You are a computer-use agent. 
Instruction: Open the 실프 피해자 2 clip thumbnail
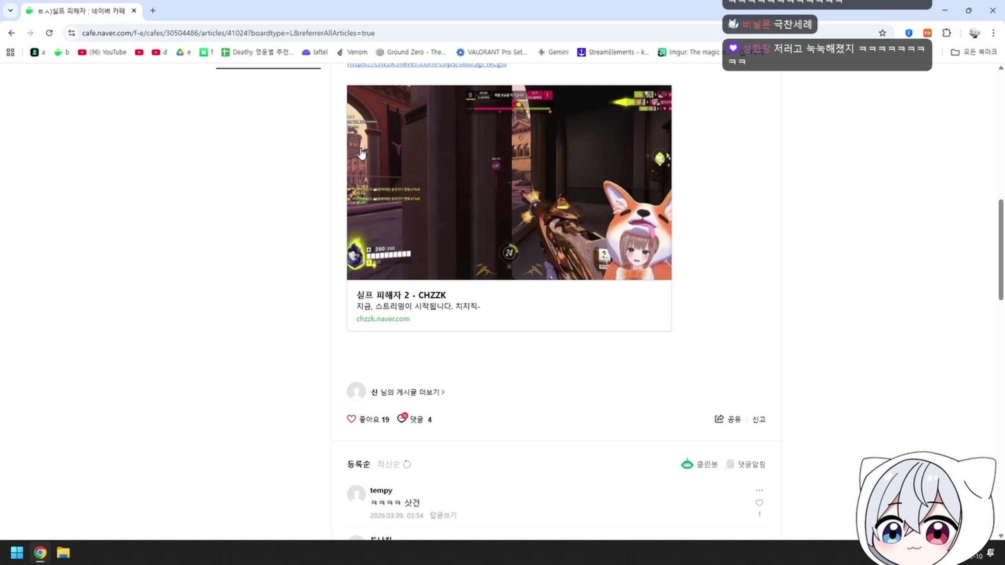click(x=509, y=182)
